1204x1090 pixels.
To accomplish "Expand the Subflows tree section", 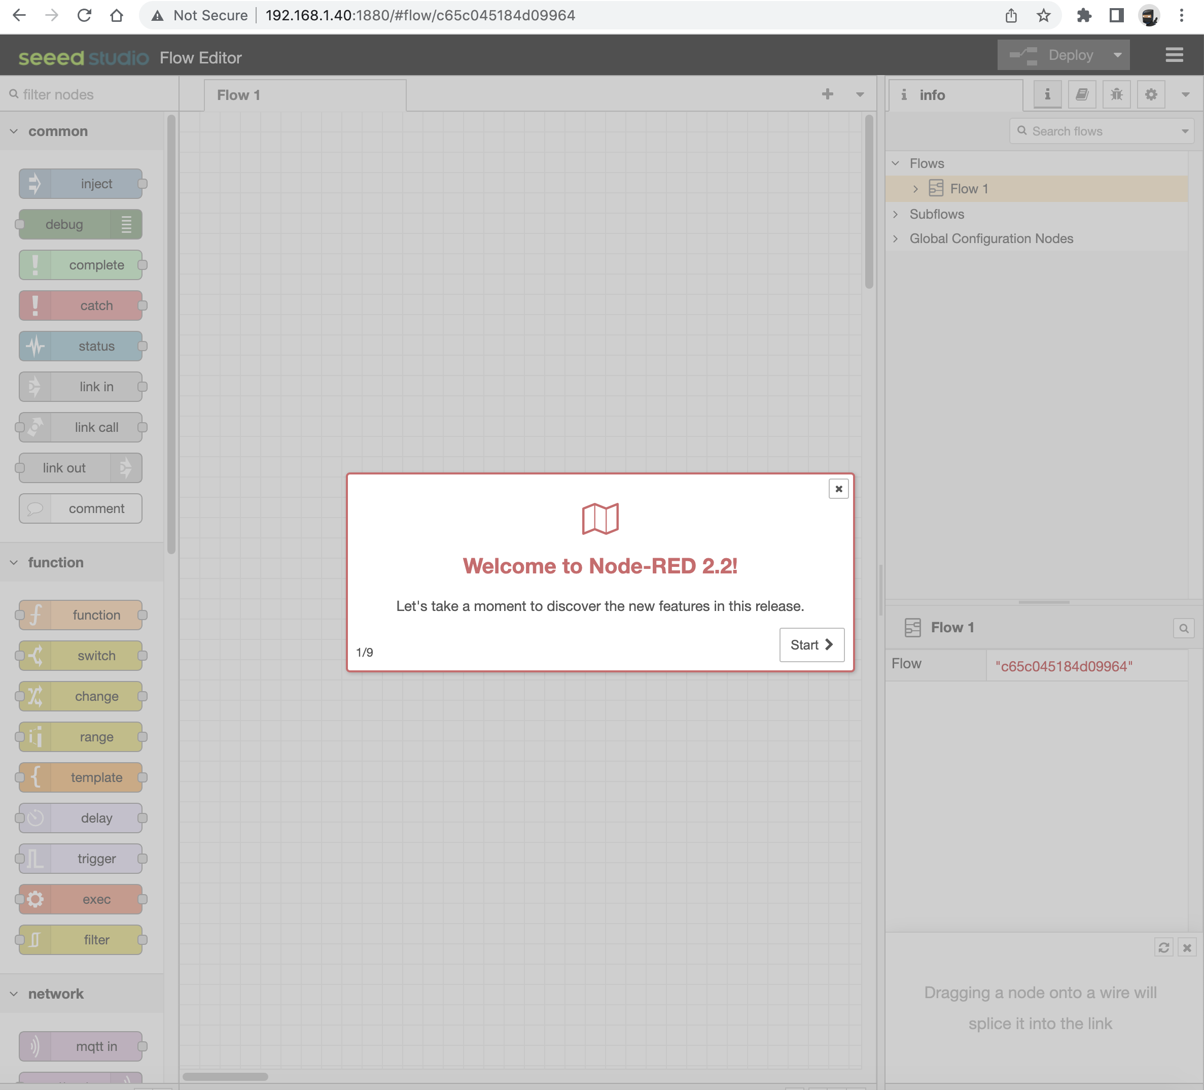I will 895,214.
